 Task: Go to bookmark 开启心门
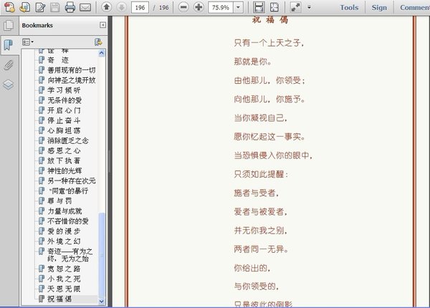(x=64, y=110)
